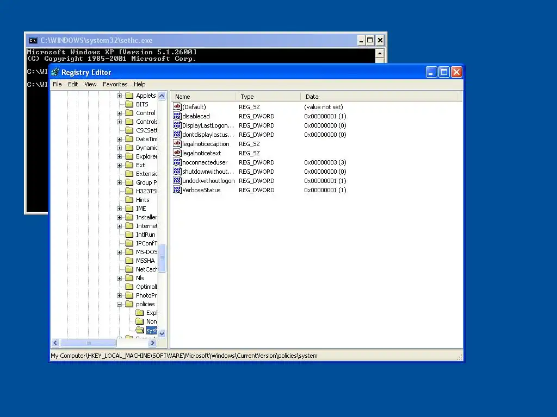Screen dimensions: 557x417
Task: Select the legalnoticecaption string icon
Action: point(177,143)
